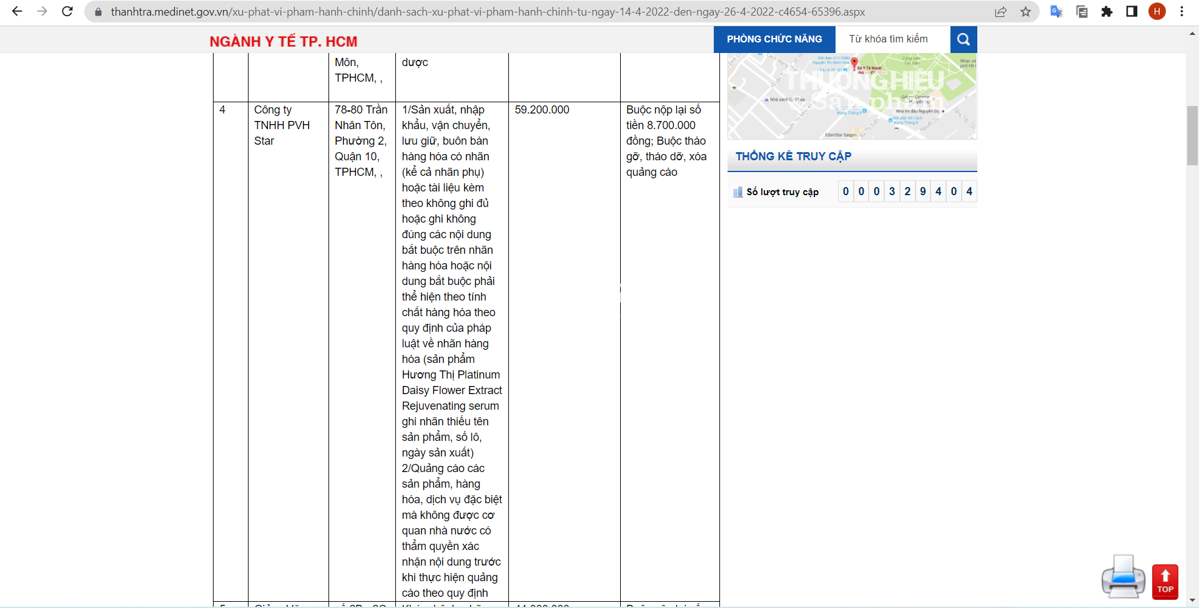Click the browser forward arrow

(x=42, y=11)
